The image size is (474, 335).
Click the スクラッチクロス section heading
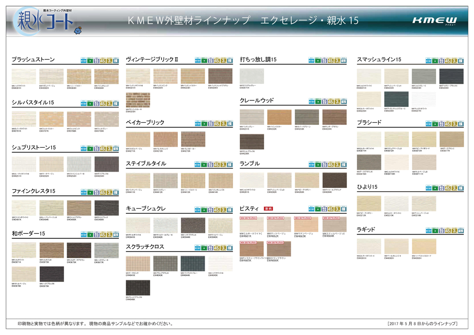pos(145,247)
